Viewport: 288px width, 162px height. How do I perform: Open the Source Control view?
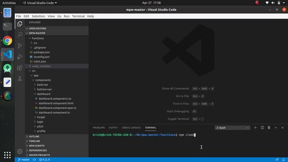20,46
